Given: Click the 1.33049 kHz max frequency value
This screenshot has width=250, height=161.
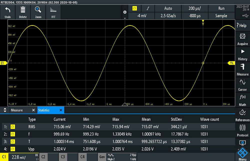Looking at the screenshot, I should click(122, 134).
